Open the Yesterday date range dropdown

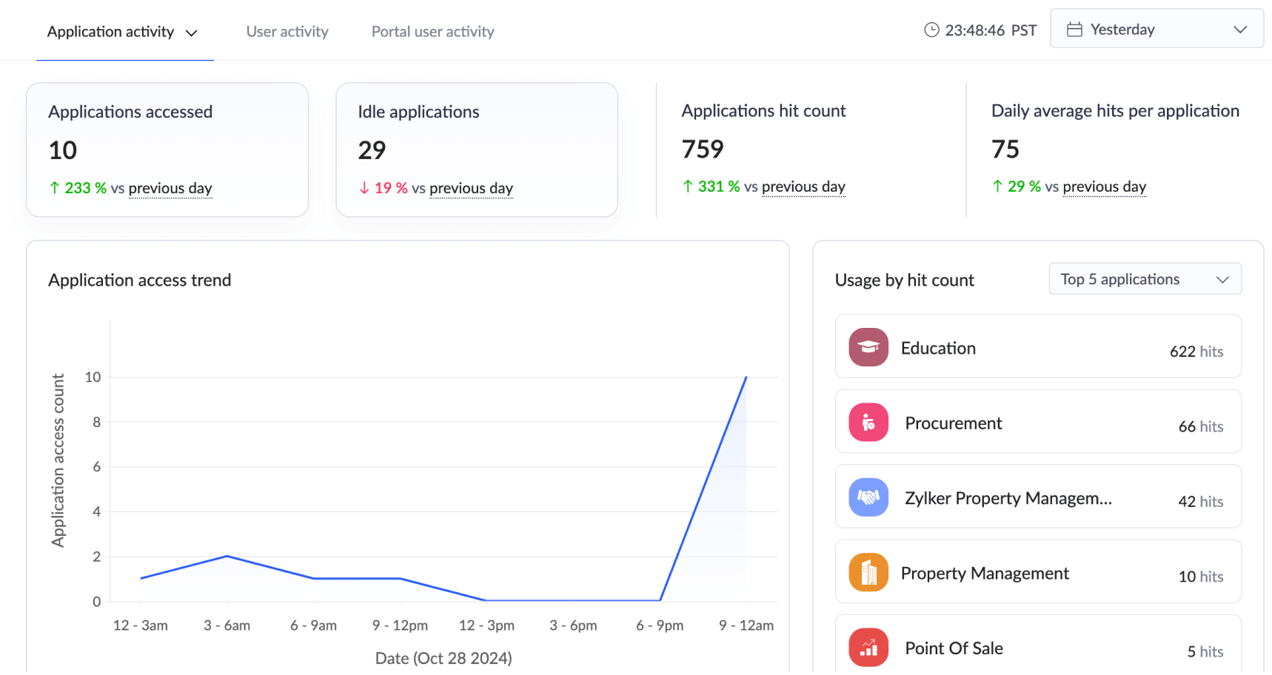pyautogui.click(x=1156, y=30)
